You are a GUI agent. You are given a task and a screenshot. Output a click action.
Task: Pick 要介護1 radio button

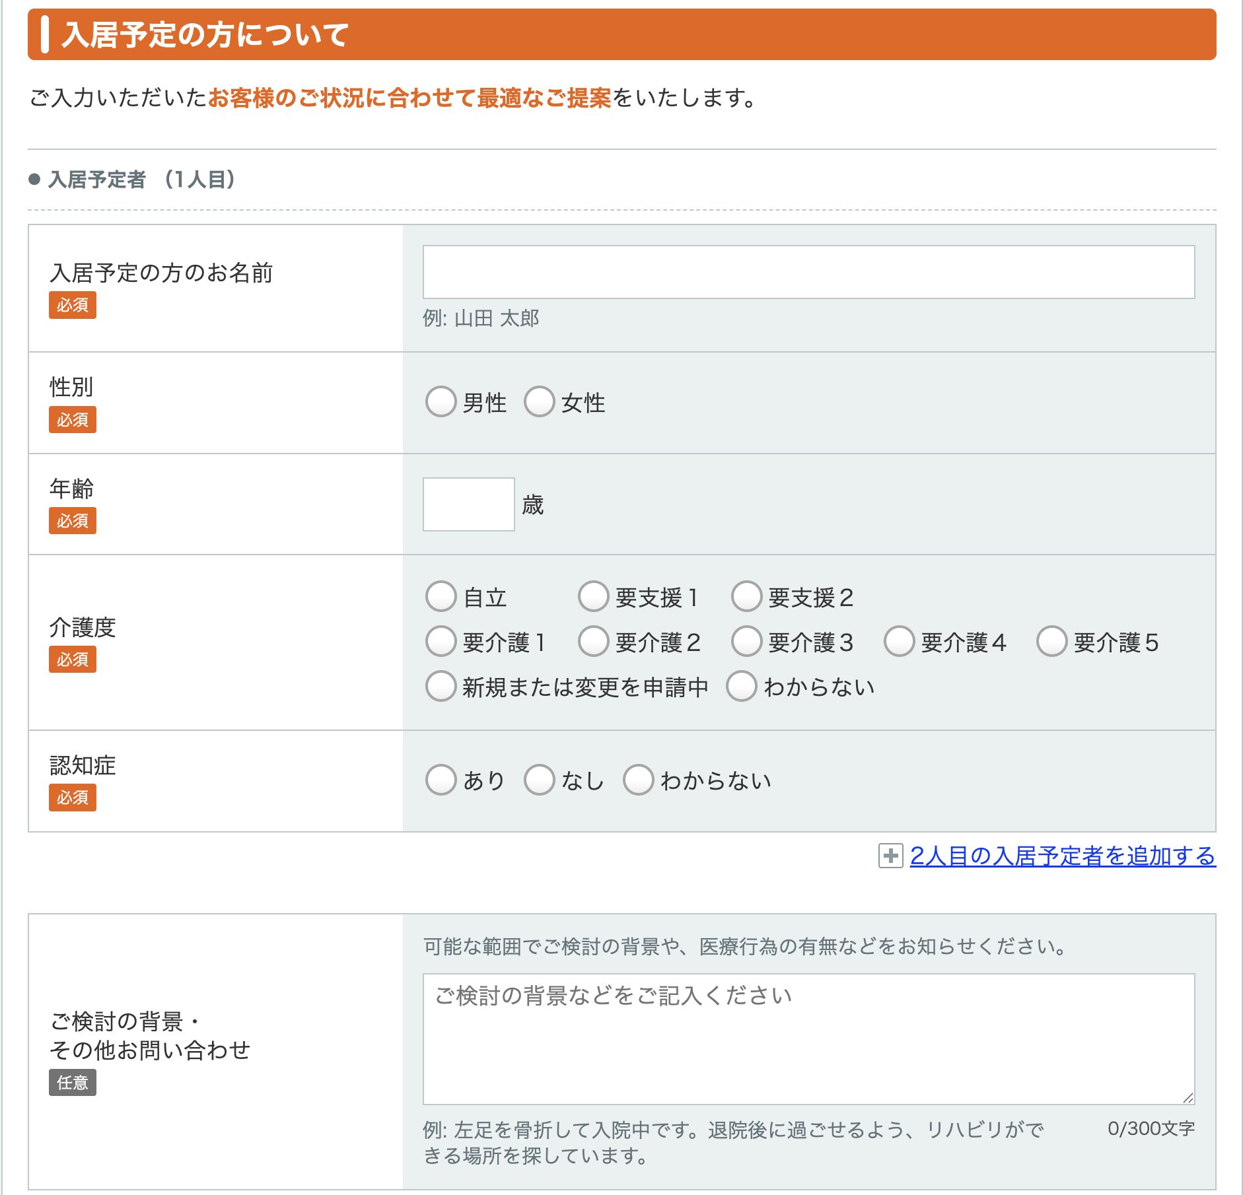441,641
